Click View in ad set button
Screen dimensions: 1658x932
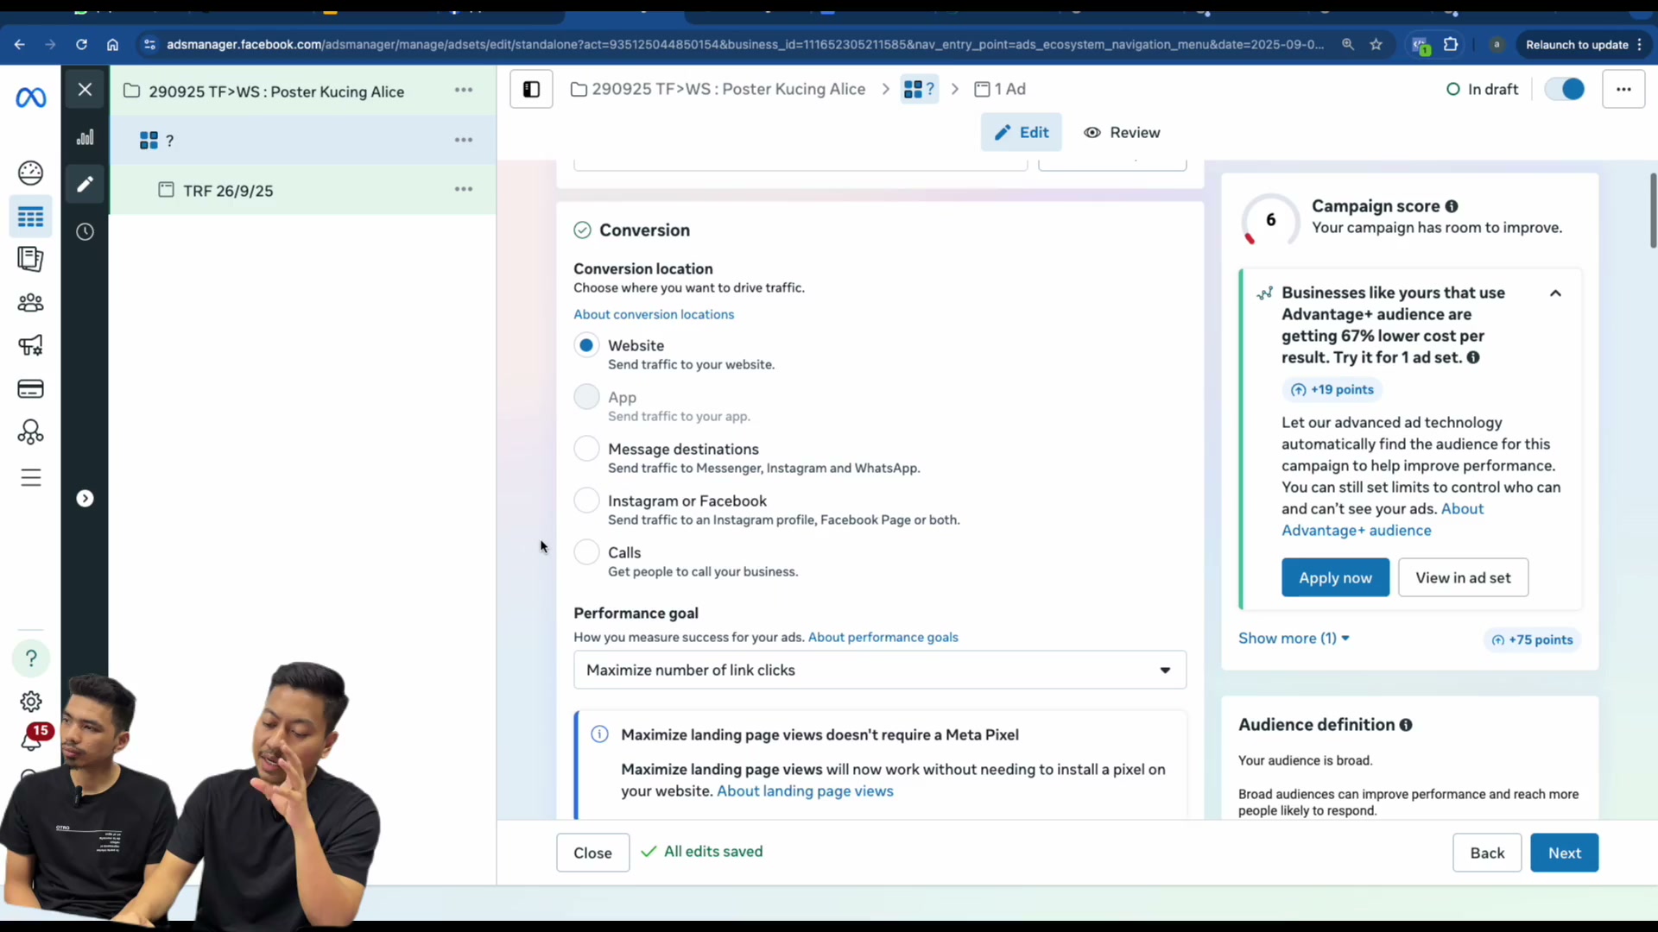click(x=1463, y=577)
